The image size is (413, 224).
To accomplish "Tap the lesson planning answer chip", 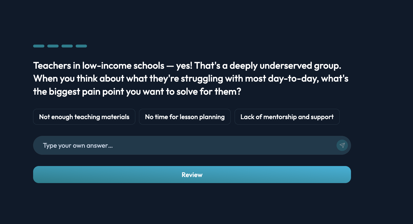I will (185, 117).
